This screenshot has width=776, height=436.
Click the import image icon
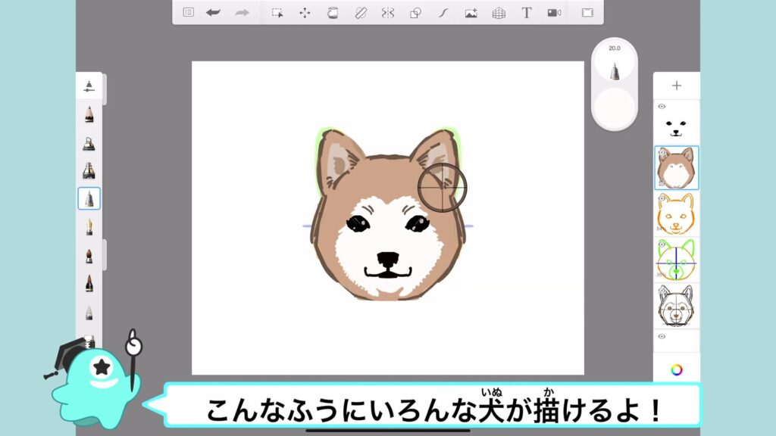click(x=471, y=12)
